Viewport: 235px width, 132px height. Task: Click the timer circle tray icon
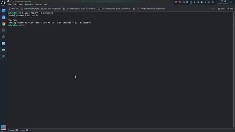(184, 2)
